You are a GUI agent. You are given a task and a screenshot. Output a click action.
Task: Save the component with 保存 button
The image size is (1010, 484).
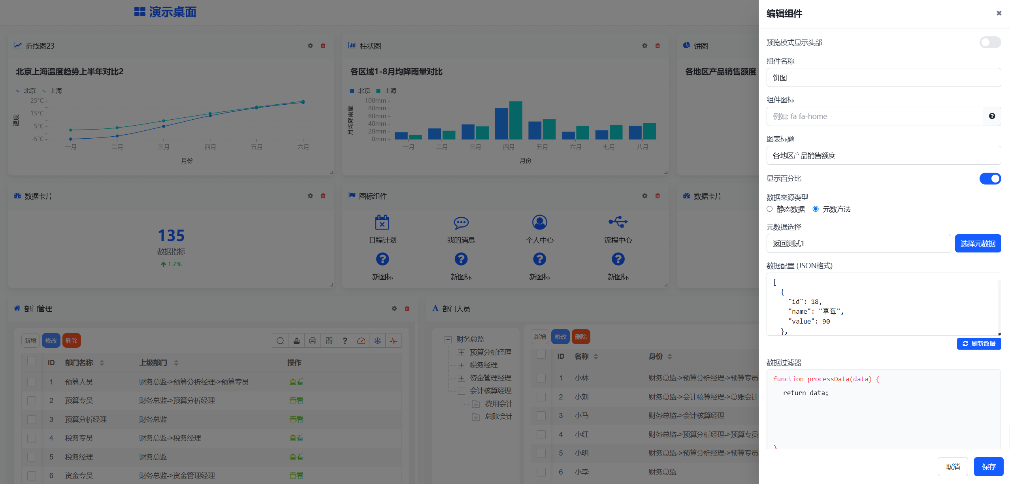[988, 467]
